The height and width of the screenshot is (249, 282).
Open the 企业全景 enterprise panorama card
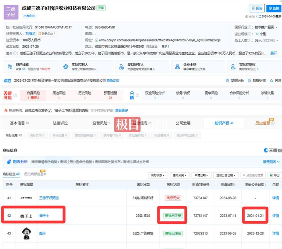(198, 67)
